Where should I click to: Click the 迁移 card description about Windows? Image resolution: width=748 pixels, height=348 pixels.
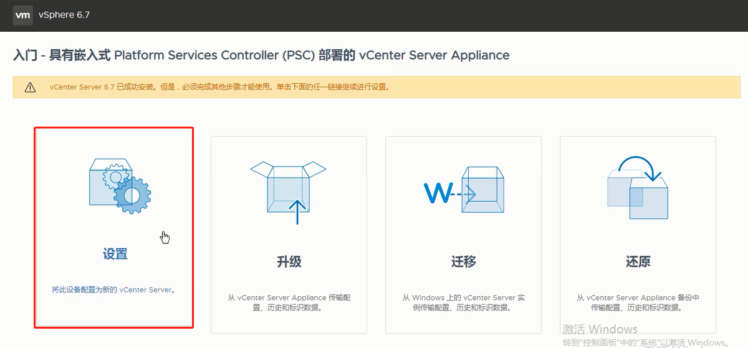(x=463, y=302)
